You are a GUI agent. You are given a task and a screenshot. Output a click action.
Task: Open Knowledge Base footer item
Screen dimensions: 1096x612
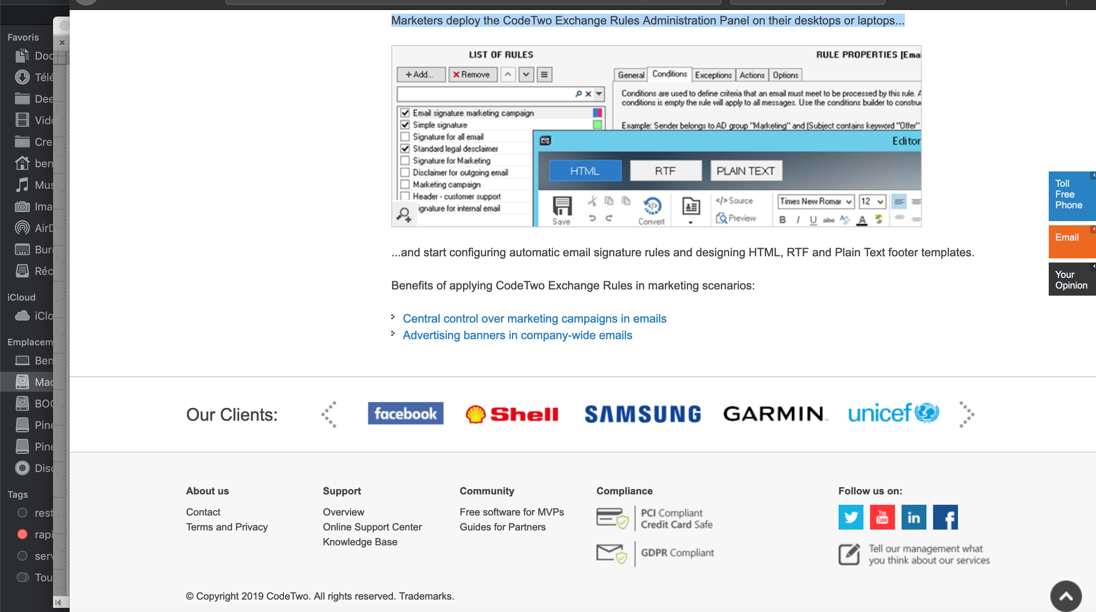[359, 542]
